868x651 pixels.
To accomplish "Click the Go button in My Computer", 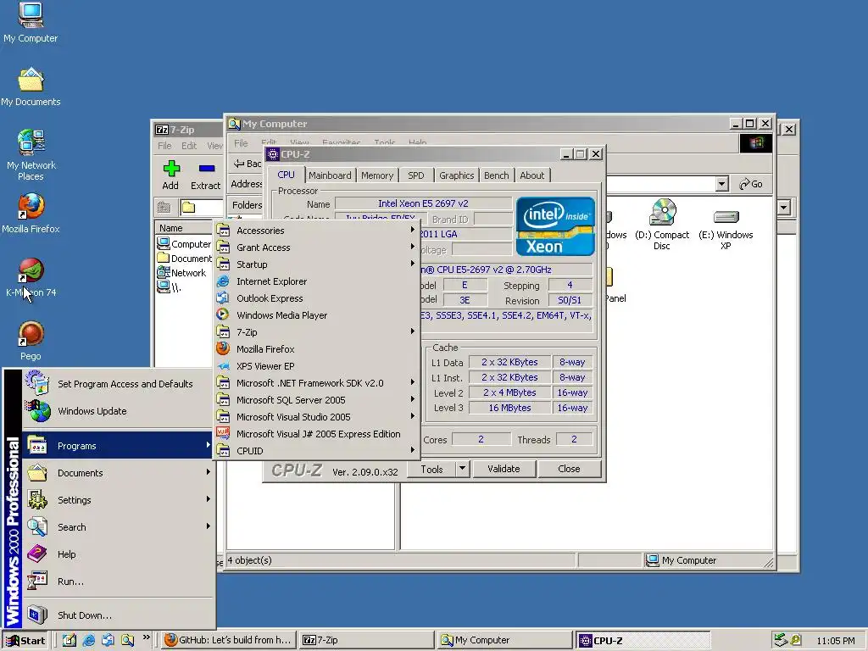I will (751, 184).
